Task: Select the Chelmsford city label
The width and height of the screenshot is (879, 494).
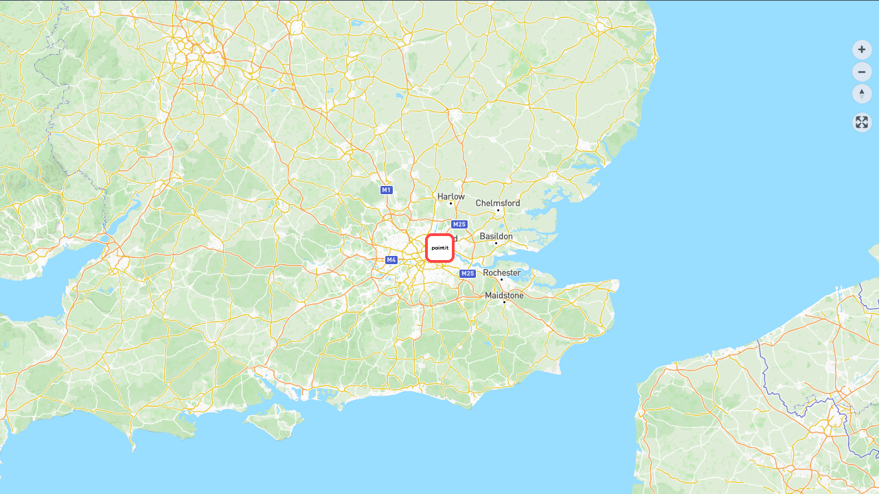Action: [x=498, y=203]
